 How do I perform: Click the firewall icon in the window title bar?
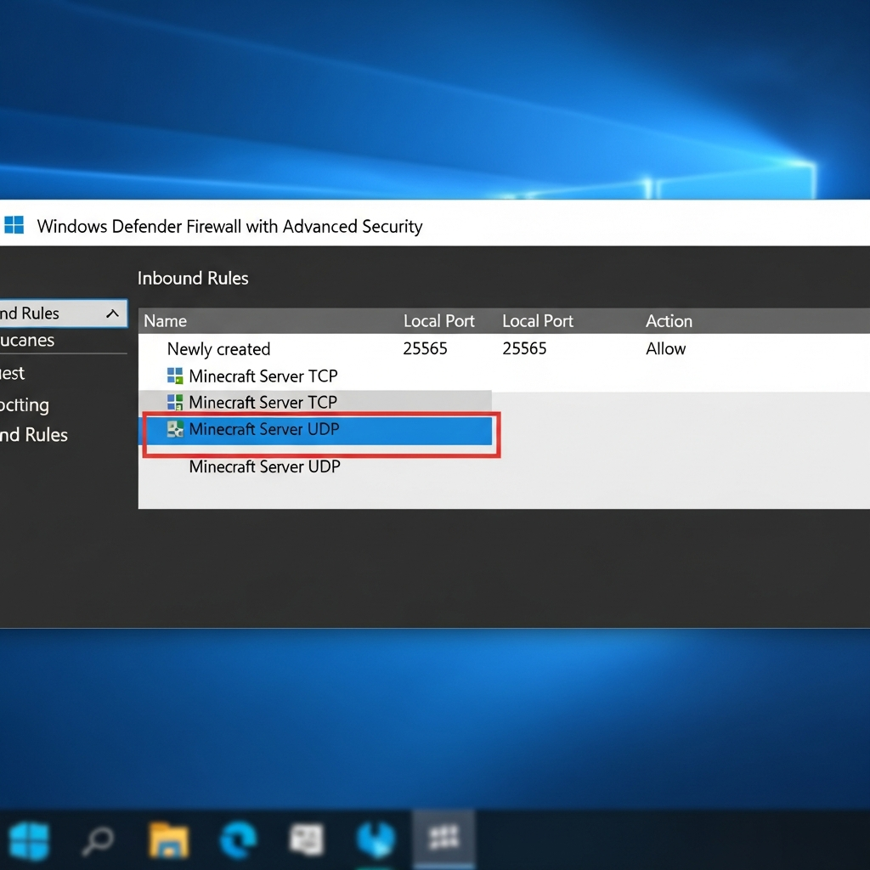pyautogui.click(x=14, y=226)
